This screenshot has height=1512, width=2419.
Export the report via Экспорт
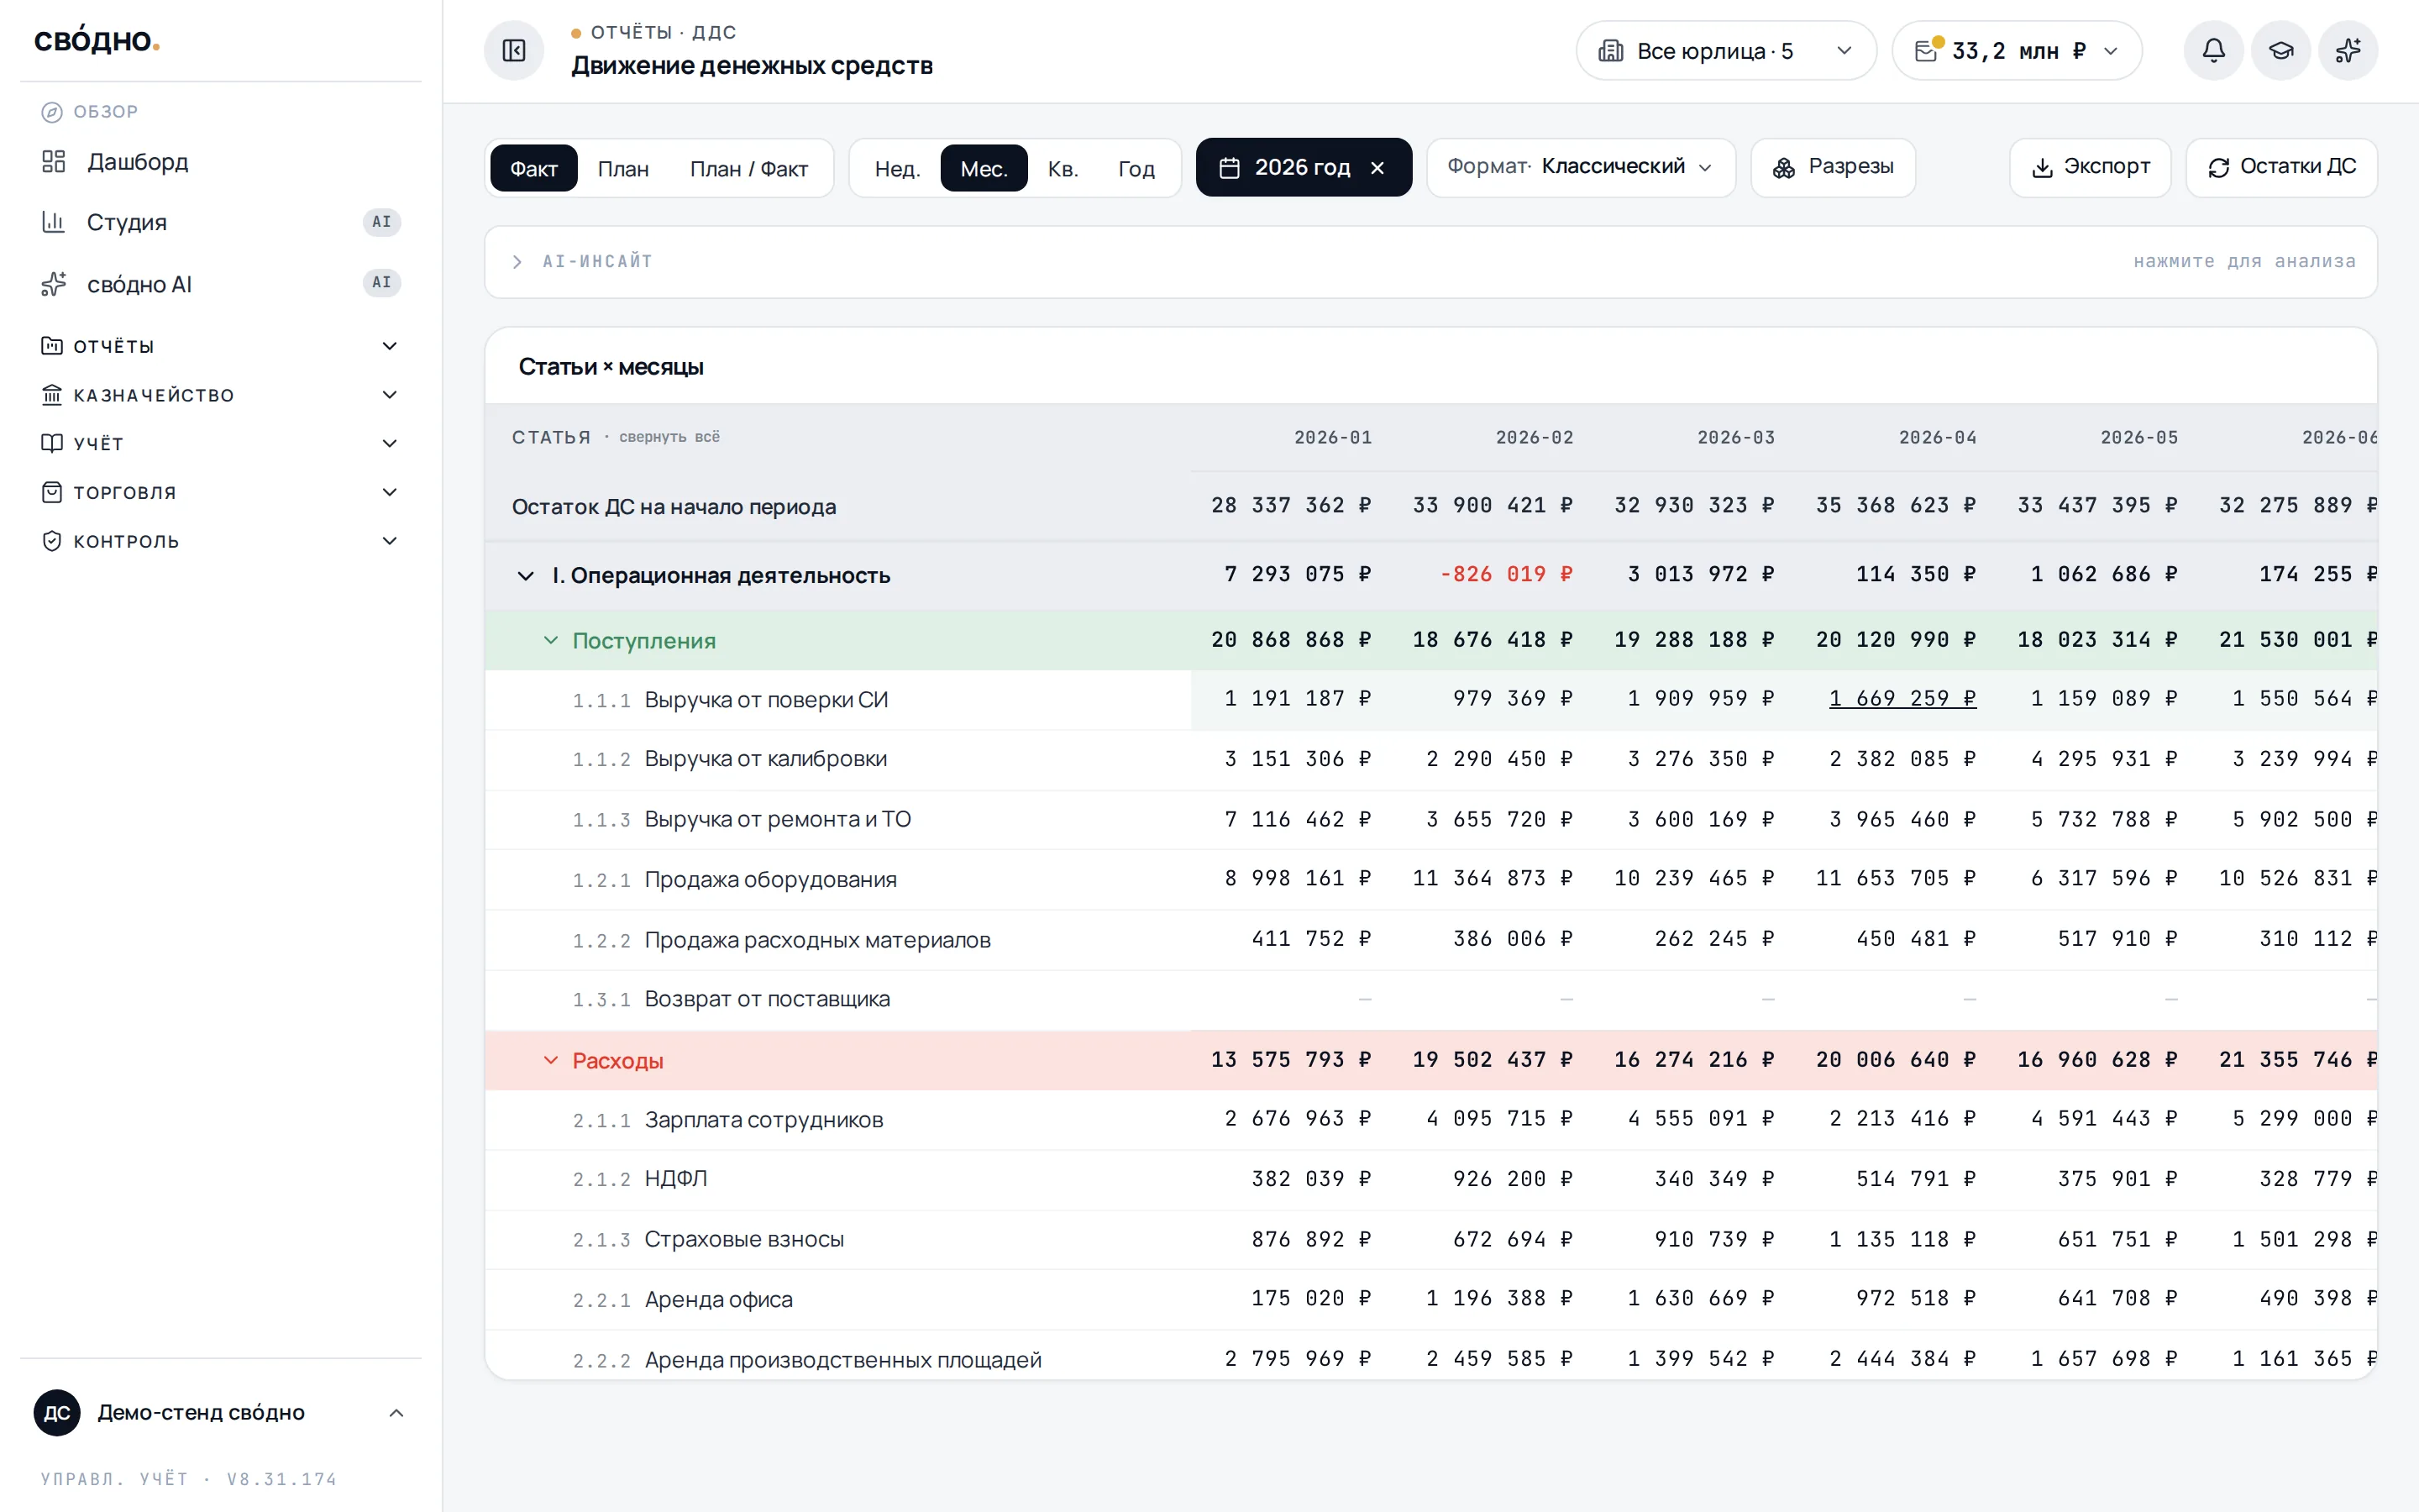[x=2089, y=168]
